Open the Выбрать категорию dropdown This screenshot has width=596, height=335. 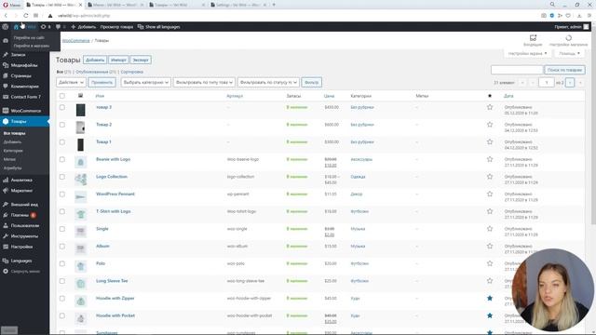[145, 83]
